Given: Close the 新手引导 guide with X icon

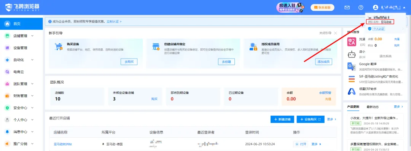Looking at the screenshot, I should click(336, 33).
